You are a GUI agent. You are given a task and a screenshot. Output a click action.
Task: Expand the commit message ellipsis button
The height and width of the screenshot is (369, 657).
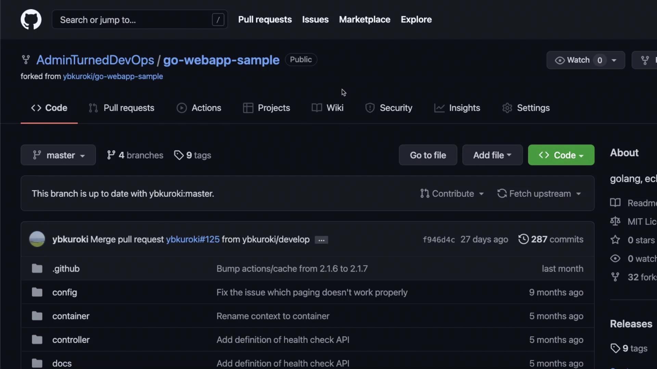point(321,240)
